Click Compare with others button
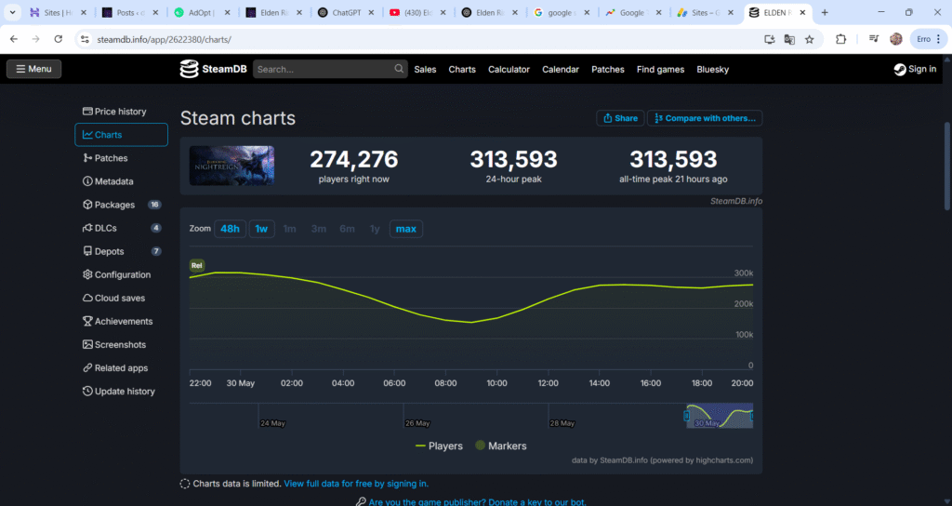 pyautogui.click(x=705, y=118)
